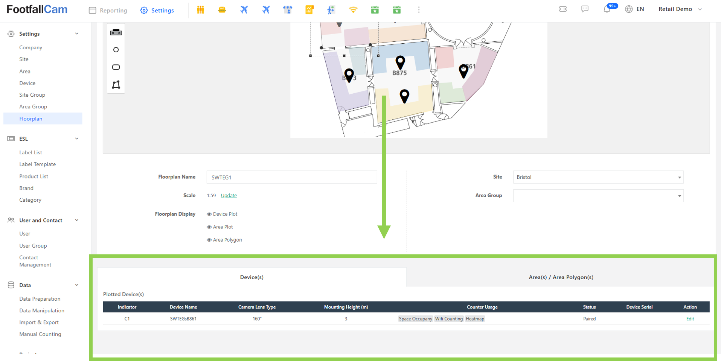Select the polygon drawing tool
The height and width of the screenshot is (362, 721).
(116, 85)
